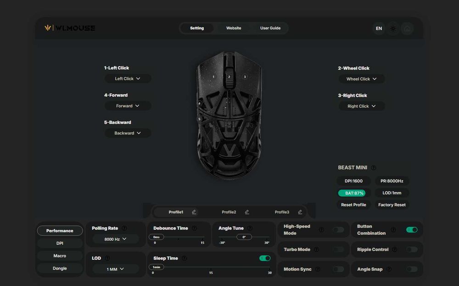Screen dimensions: 459x286
Task: Disable Button Combination toggle
Action: pyautogui.click(x=412, y=230)
